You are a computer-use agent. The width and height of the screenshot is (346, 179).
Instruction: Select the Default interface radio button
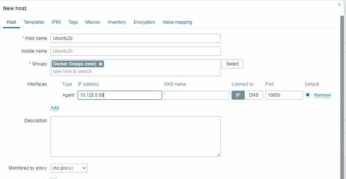tap(308, 95)
